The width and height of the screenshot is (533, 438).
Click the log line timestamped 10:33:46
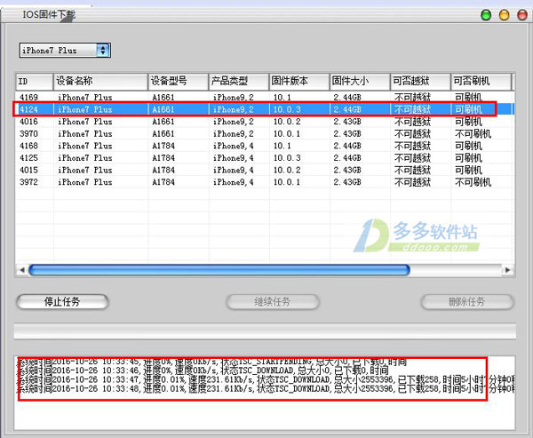coord(203,370)
